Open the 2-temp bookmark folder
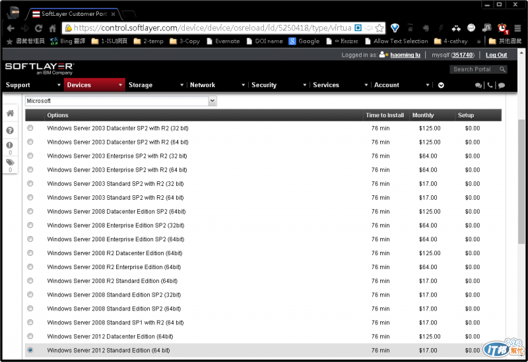This screenshot has width=528, height=362. coord(148,41)
